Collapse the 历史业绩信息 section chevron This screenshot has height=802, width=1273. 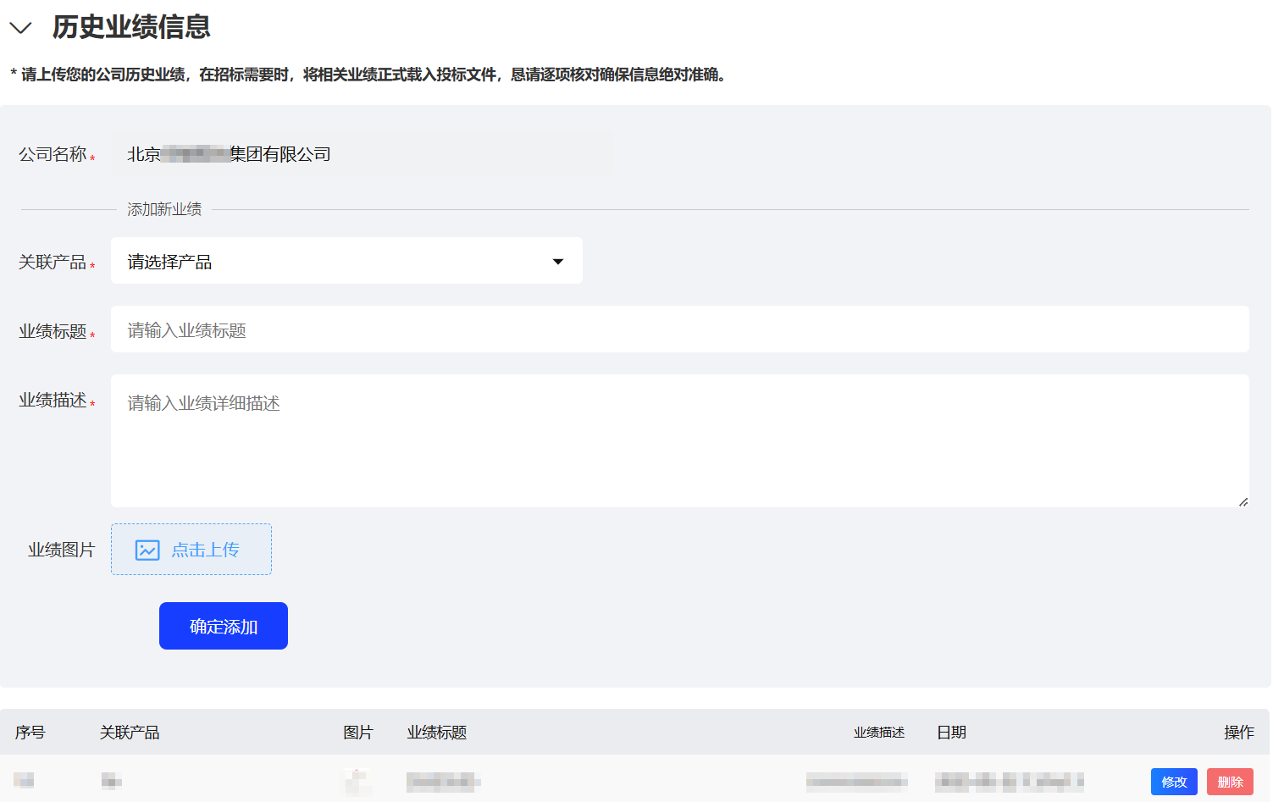point(20,28)
